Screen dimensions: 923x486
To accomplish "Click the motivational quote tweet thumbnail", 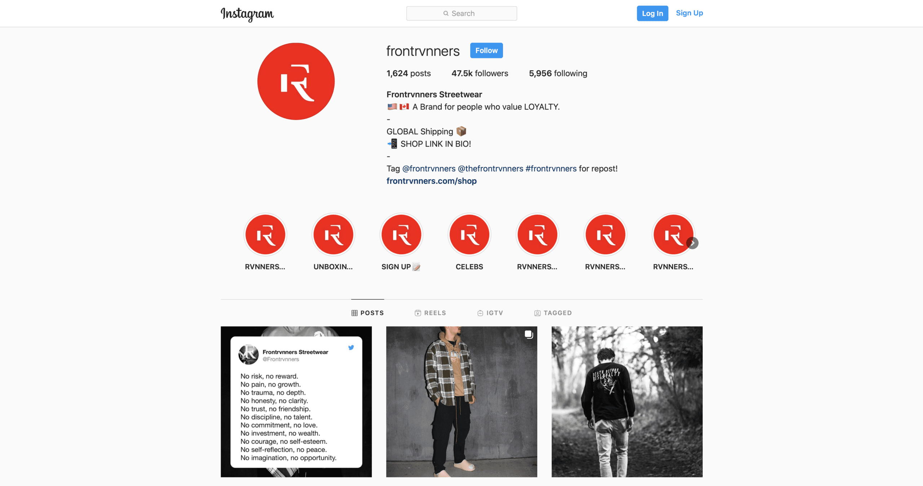I will [296, 402].
